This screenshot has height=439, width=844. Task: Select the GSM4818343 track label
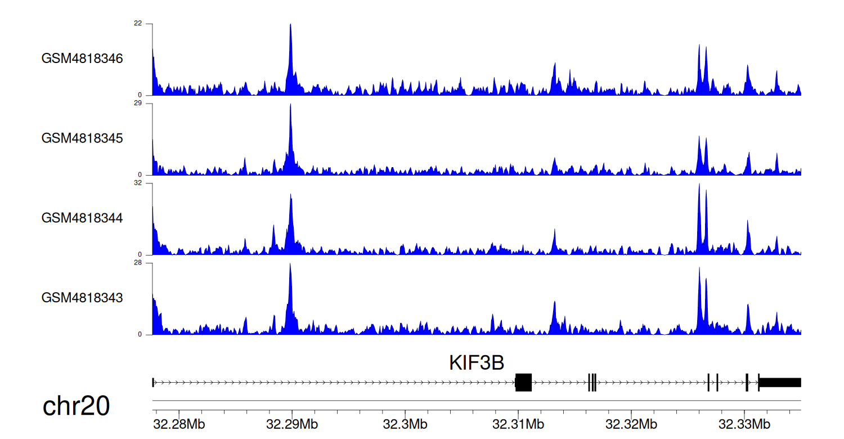coord(82,297)
